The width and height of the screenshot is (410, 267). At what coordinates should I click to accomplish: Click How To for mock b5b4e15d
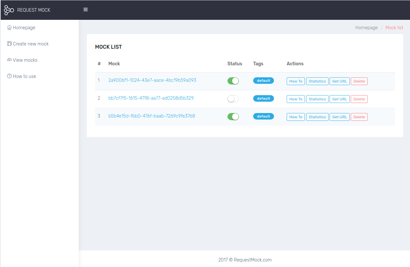pyautogui.click(x=296, y=117)
